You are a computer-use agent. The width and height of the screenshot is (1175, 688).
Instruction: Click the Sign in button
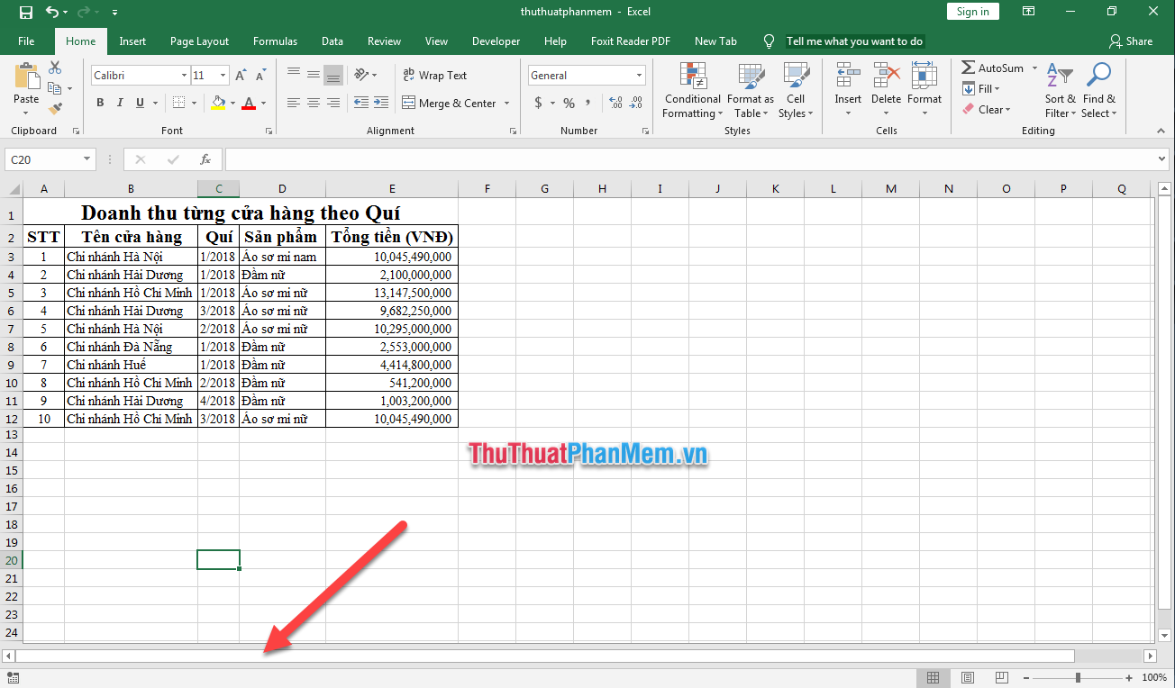tap(972, 12)
